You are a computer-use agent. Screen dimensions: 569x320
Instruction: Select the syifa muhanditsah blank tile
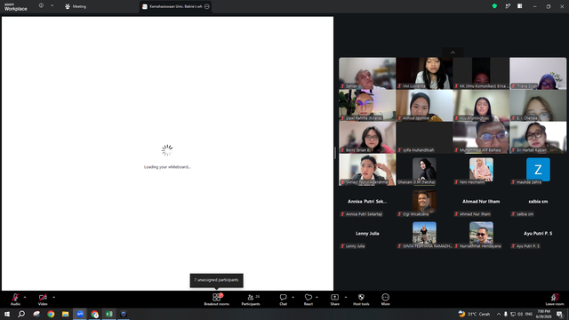(x=424, y=137)
